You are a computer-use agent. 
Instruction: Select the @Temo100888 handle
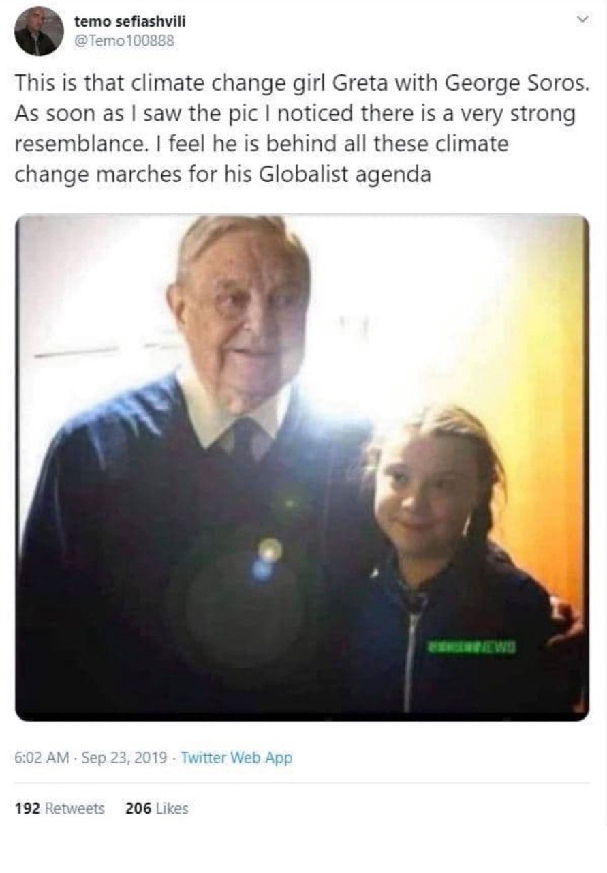click(x=124, y=41)
